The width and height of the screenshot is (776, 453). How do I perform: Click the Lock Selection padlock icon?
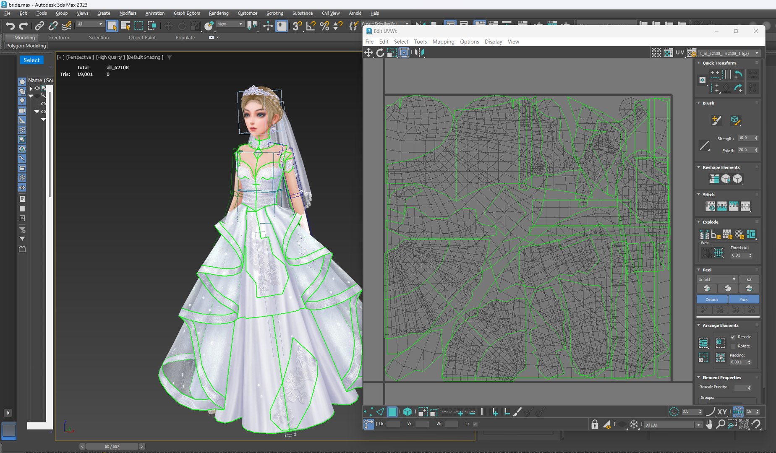point(595,424)
